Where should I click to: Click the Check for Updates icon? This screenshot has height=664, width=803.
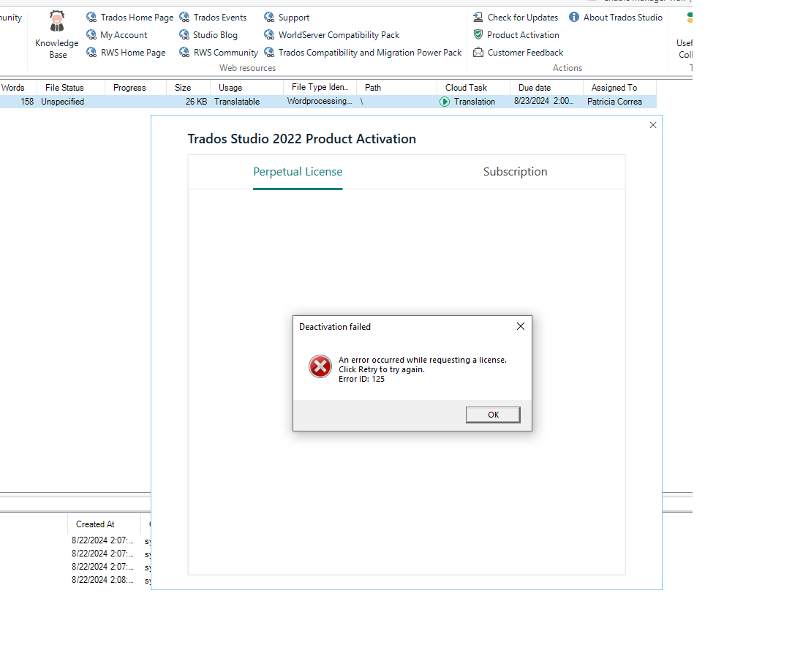point(478,18)
